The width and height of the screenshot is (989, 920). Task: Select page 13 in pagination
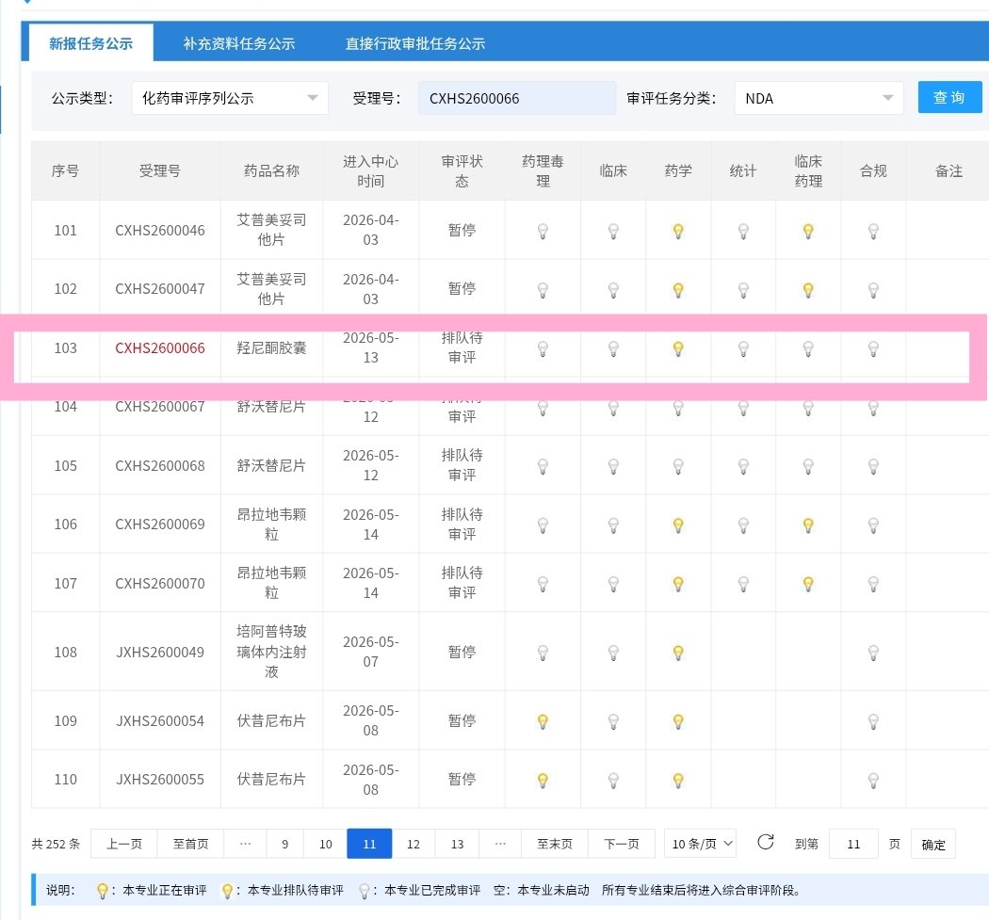tap(457, 844)
